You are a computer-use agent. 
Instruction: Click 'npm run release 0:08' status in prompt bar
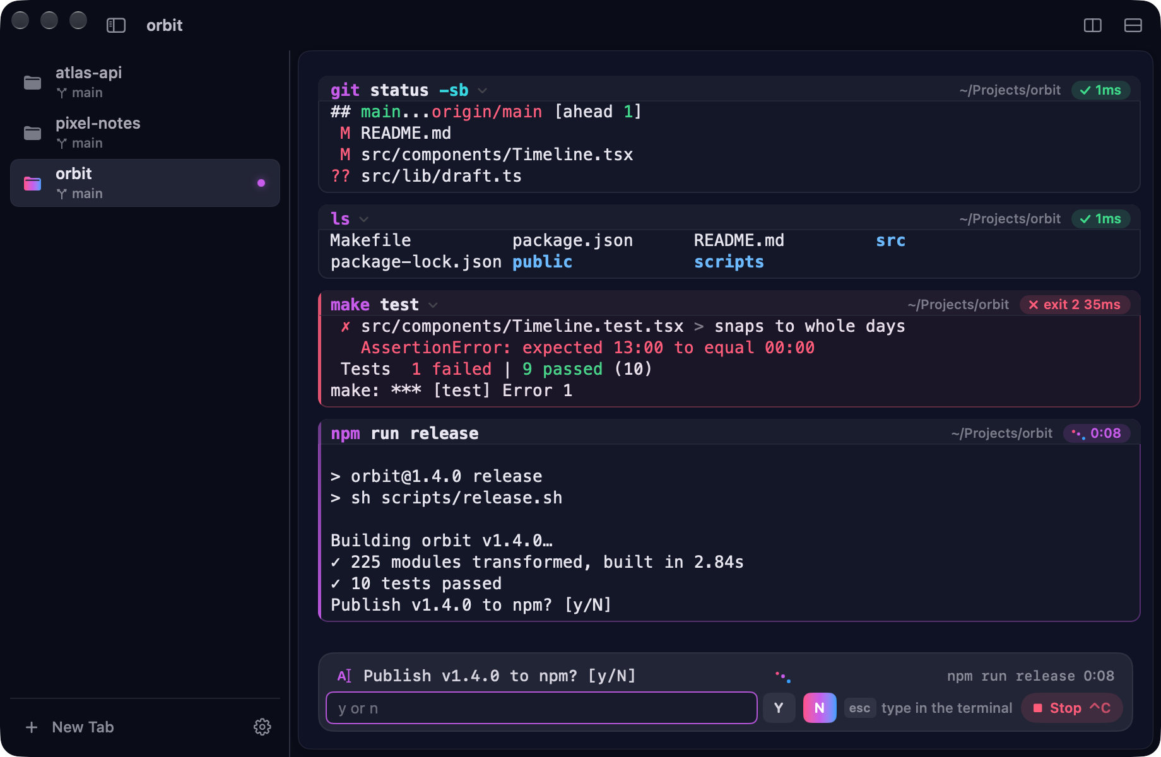pyautogui.click(x=1030, y=676)
